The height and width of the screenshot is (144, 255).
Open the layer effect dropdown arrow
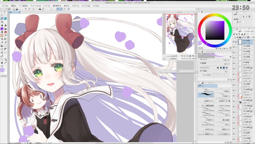tap(252, 17)
